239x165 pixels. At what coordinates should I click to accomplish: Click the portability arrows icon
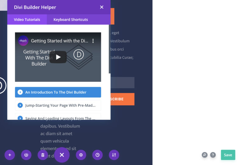(114, 155)
